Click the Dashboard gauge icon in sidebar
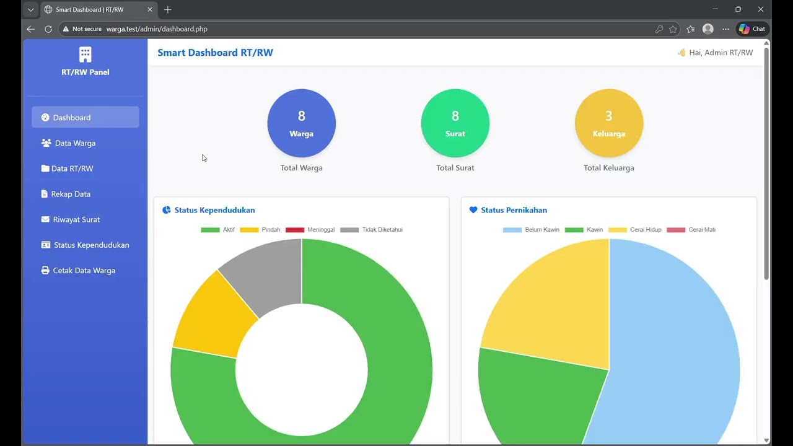The image size is (793, 446). (x=45, y=118)
